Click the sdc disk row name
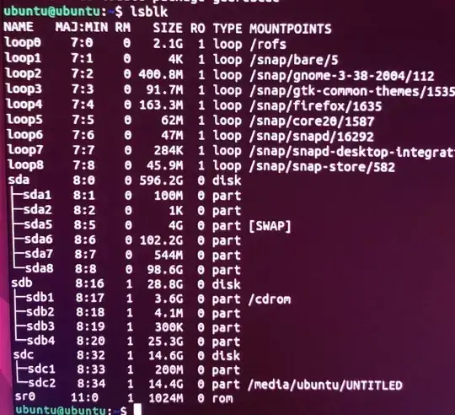This screenshot has width=455, height=415. pos(24,354)
